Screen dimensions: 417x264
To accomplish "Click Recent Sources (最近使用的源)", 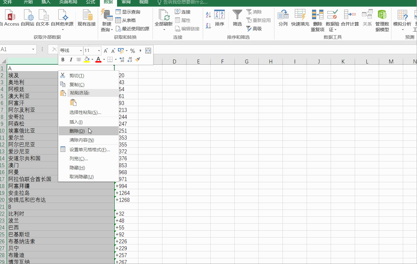I will (x=133, y=29).
